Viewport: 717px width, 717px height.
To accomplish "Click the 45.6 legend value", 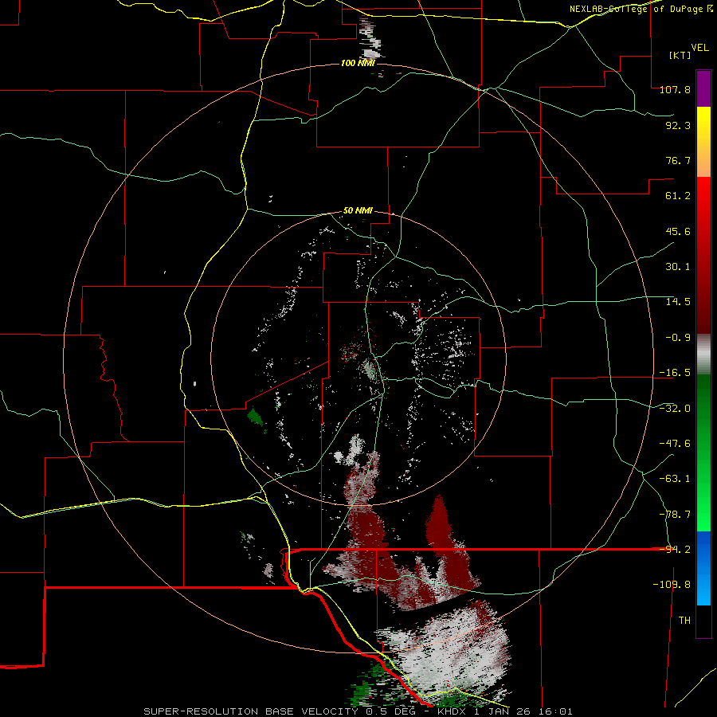I will click(678, 231).
